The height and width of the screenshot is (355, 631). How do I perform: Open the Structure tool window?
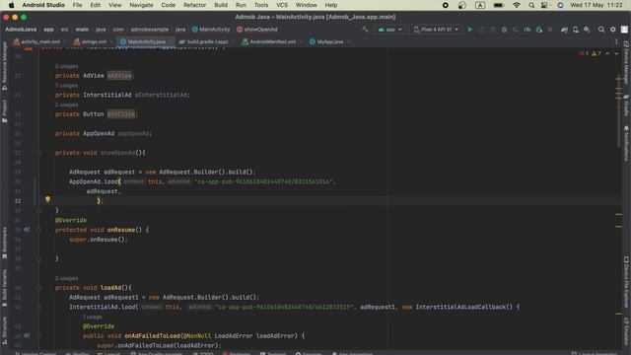click(4, 330)
